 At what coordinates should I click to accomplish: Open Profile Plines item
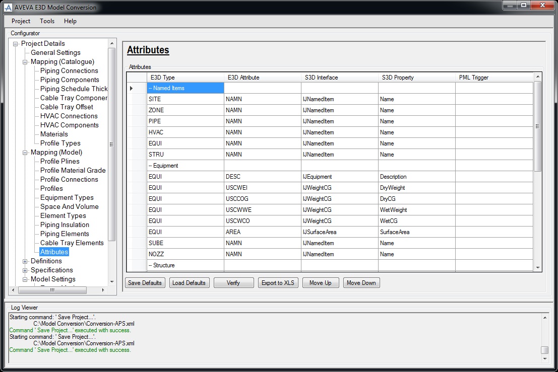[60, 161]
